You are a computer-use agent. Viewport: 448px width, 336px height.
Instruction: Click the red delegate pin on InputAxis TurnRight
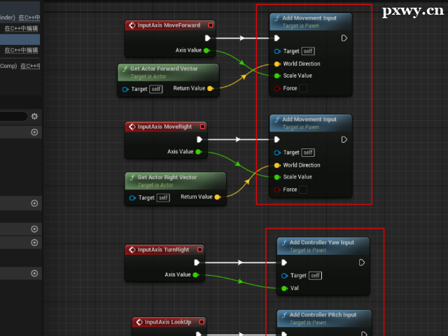tap(200, 249)
